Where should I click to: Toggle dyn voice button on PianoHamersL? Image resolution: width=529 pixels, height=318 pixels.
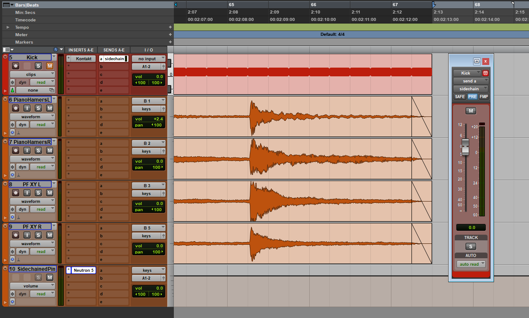(23, 125)
